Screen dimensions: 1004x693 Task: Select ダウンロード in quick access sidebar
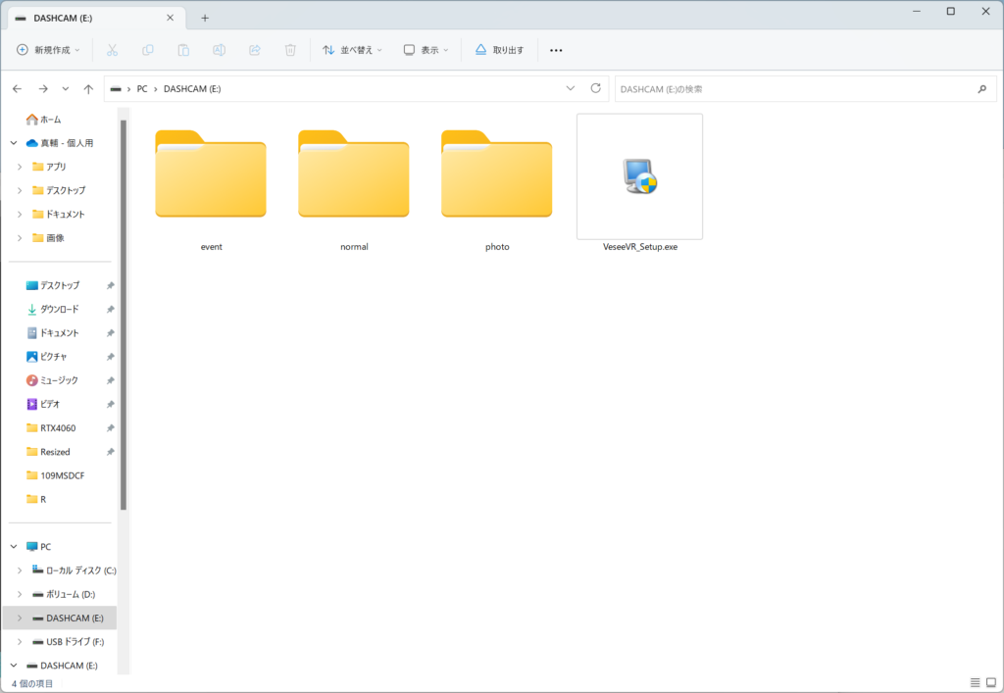pyautogui.click(x=59, y=310)
